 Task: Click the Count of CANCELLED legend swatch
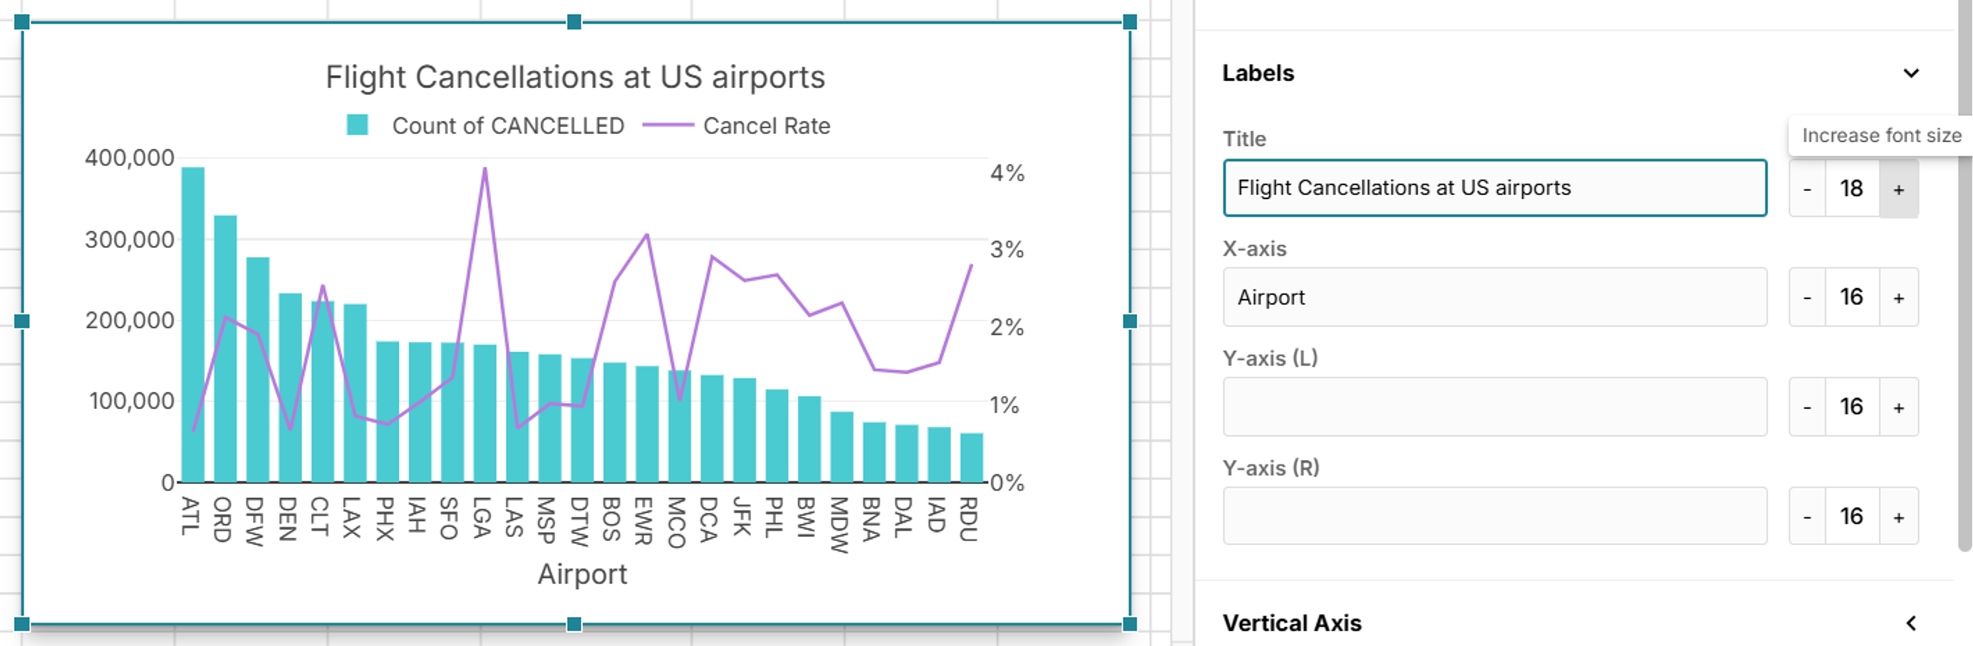[357, 125]
